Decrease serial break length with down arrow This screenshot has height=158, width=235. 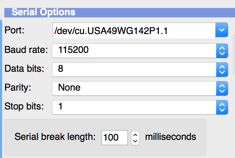(x=135, y=141)
